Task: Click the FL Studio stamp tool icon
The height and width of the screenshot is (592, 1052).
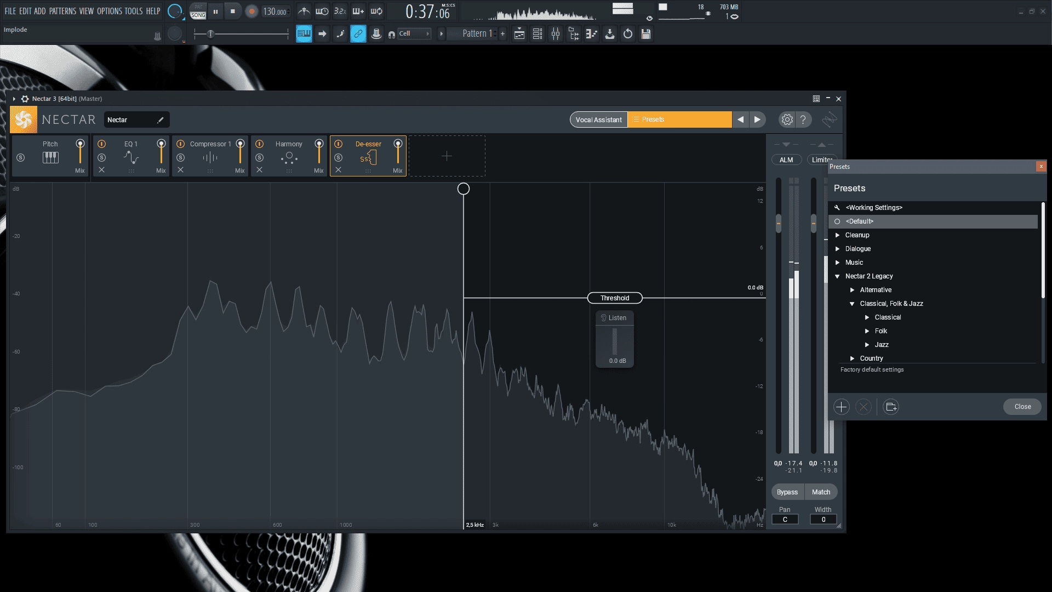Action: click(376, 34)
